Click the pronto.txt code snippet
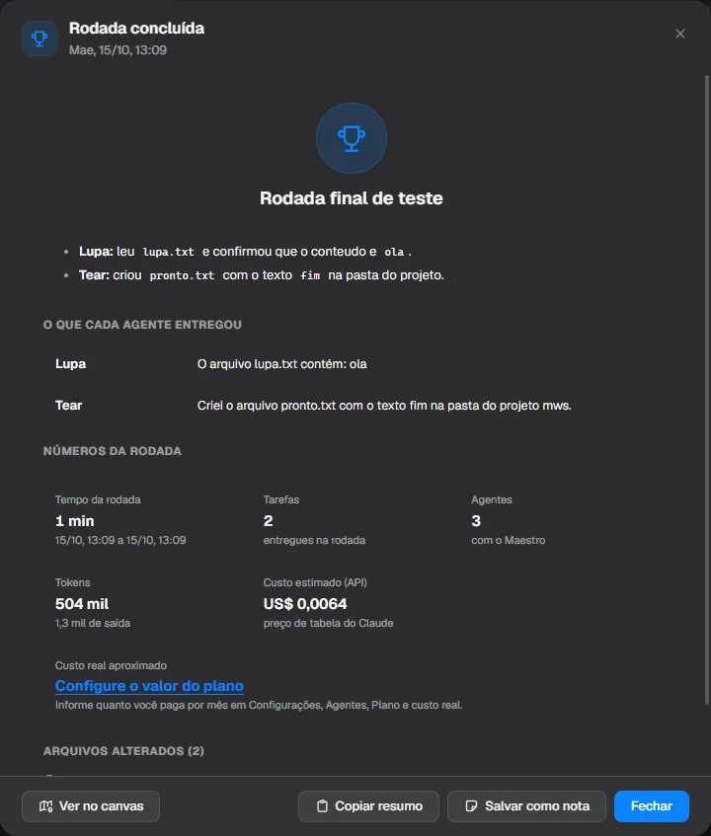This screenshot has width=711, height=836. click(x=182, y=275)
